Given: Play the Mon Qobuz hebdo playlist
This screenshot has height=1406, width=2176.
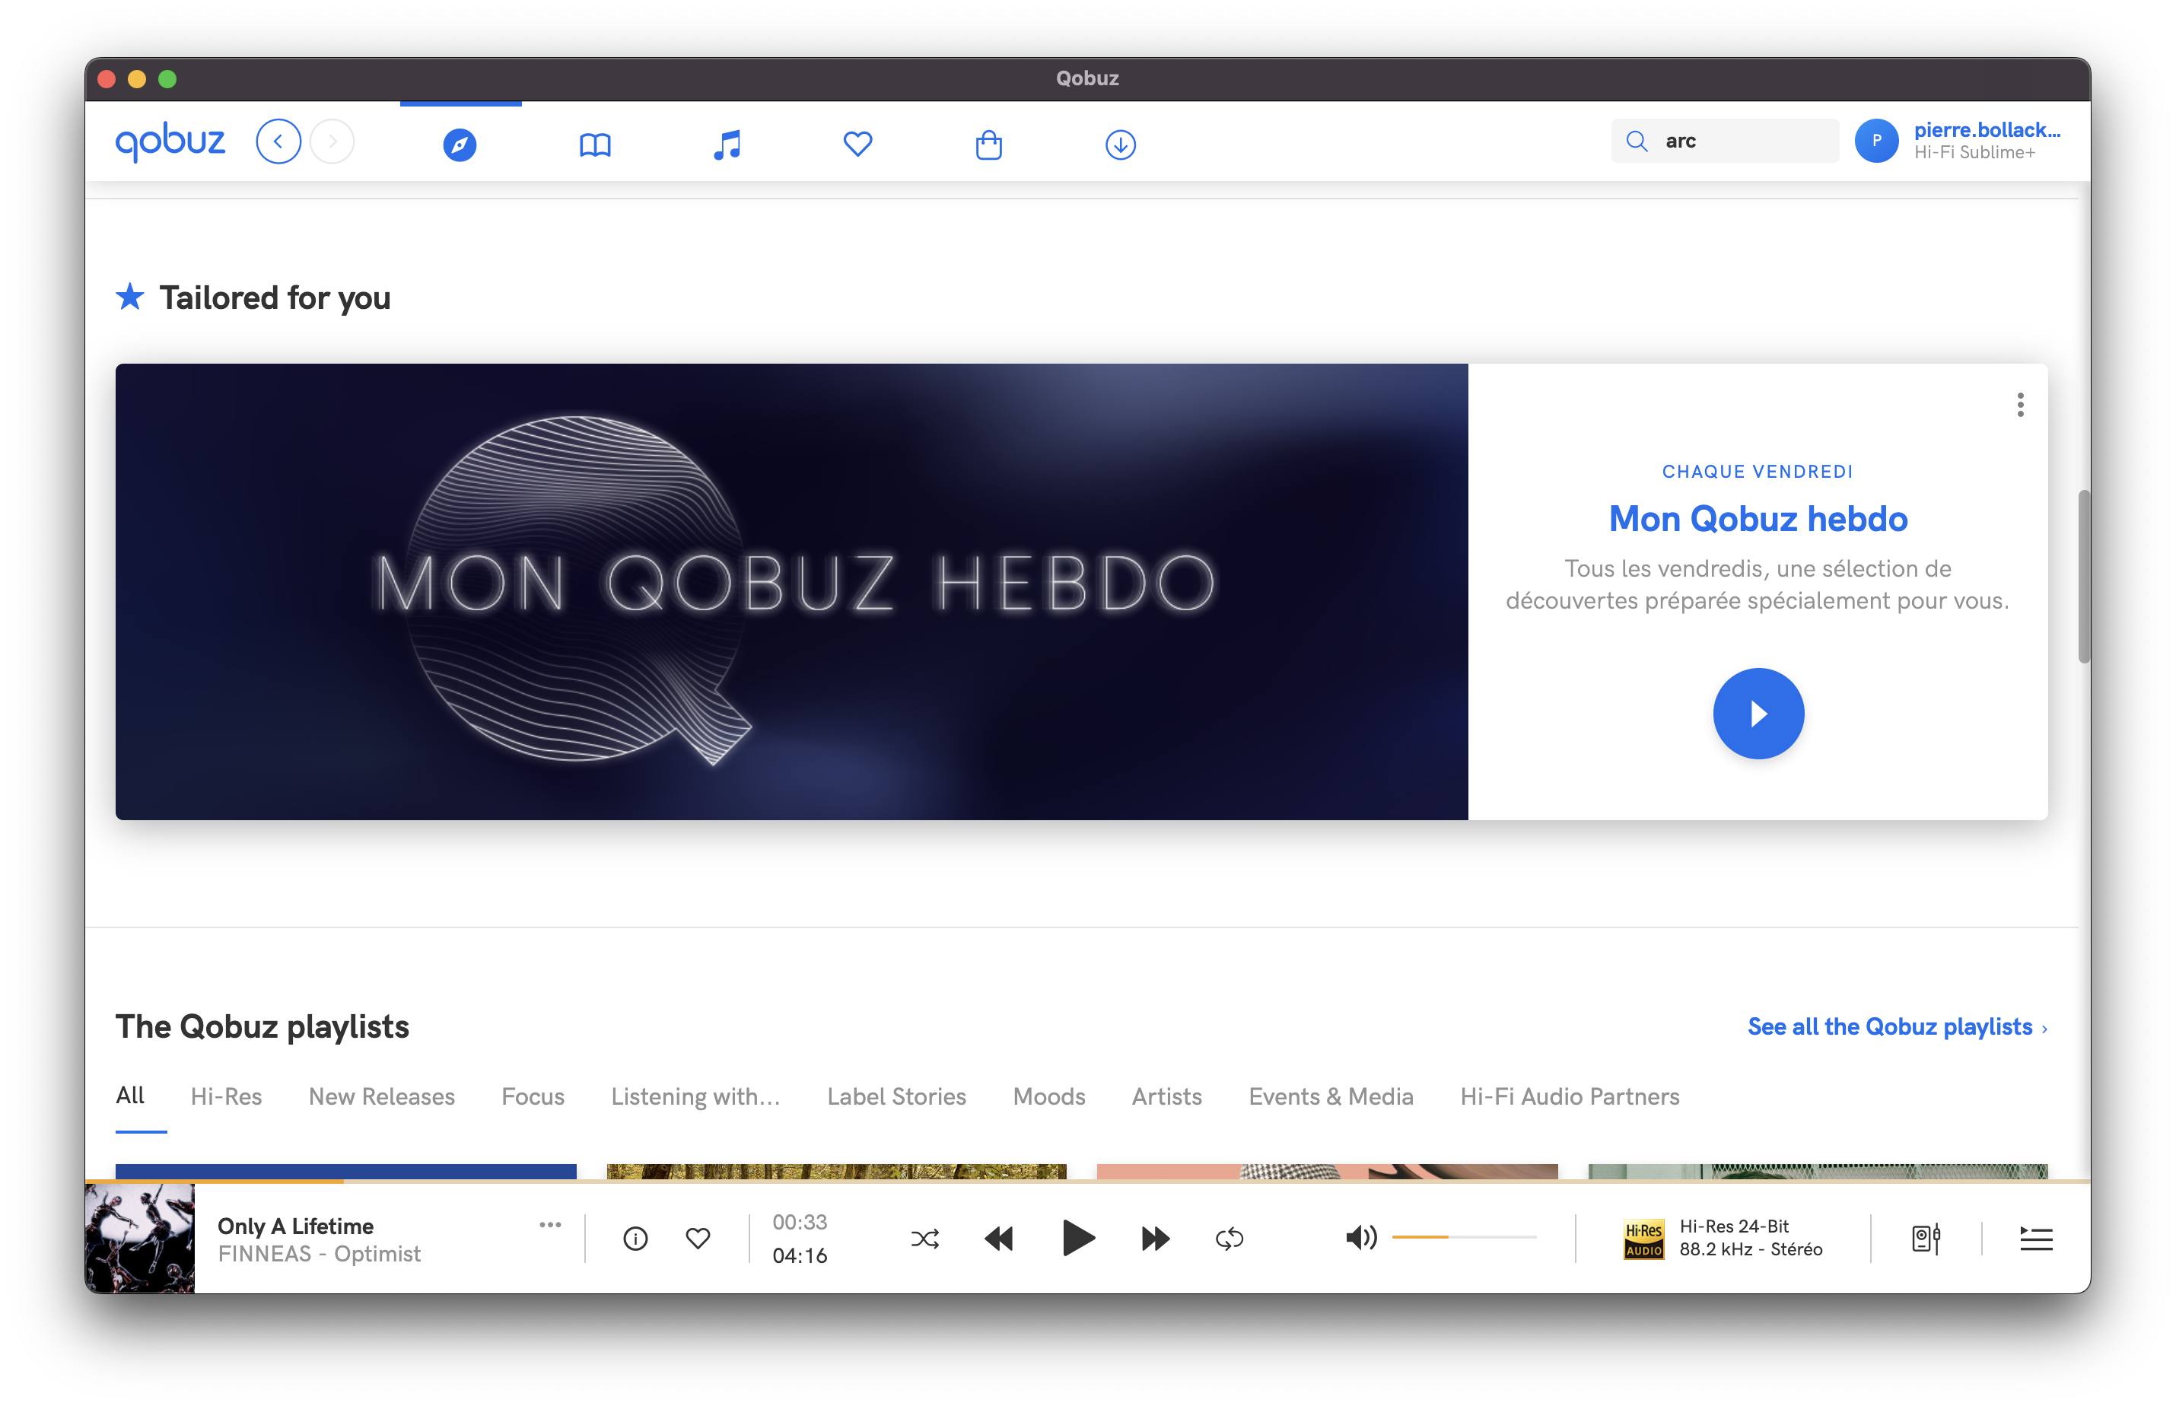Looking at the screenshot, I should point(1758,713).
